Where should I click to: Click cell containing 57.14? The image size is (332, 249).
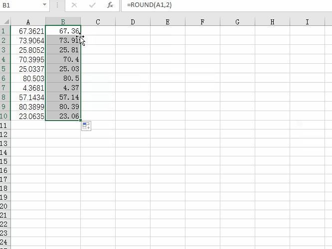[63, 97]
